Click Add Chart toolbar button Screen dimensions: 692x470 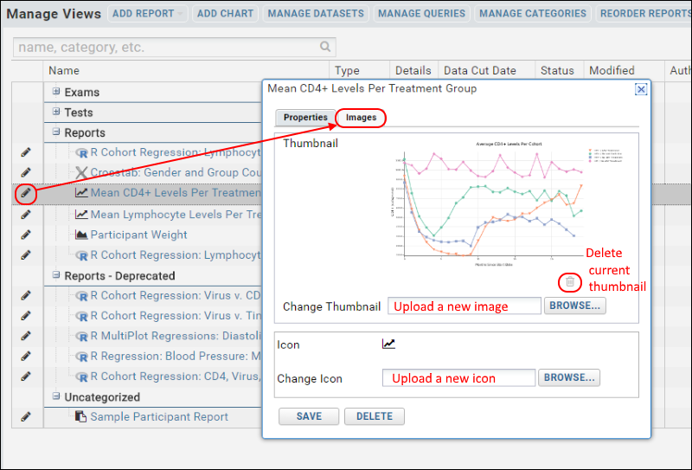point(225,14)
